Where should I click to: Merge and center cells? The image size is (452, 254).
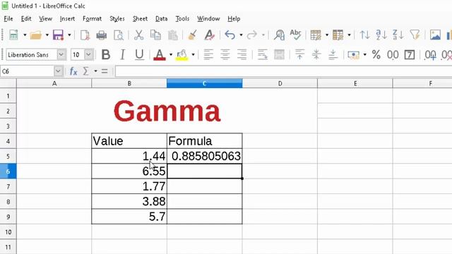(280, 55)
